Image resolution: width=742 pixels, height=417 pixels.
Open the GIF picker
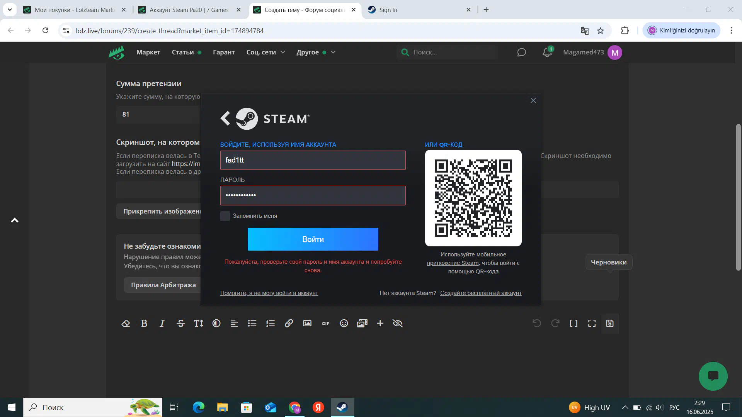tap(326, 324)
